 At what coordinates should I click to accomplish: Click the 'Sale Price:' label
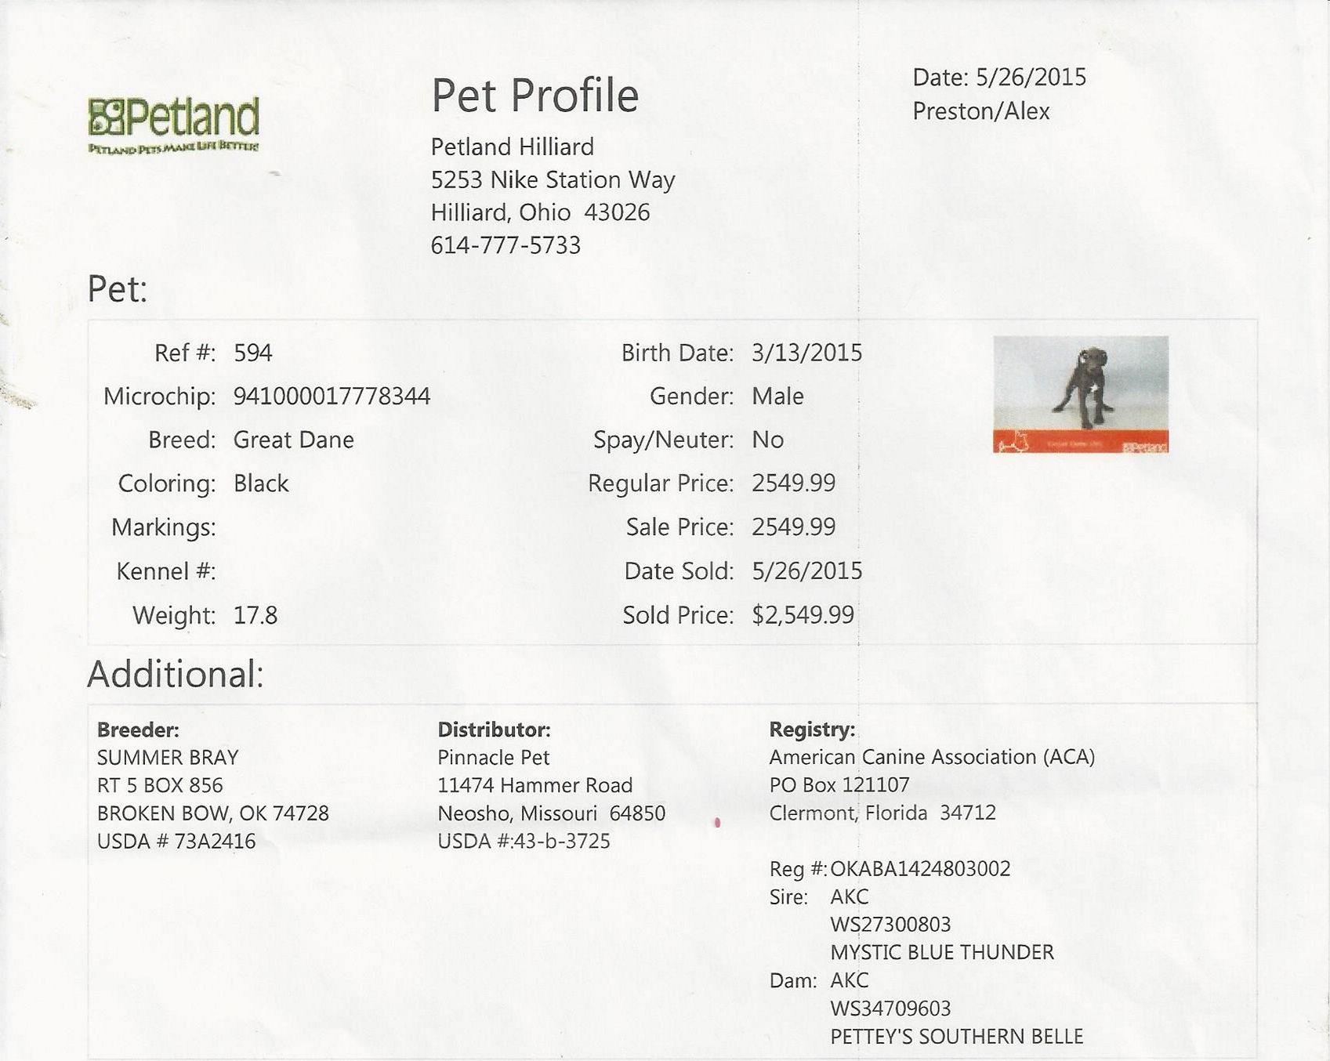point(679,527)
